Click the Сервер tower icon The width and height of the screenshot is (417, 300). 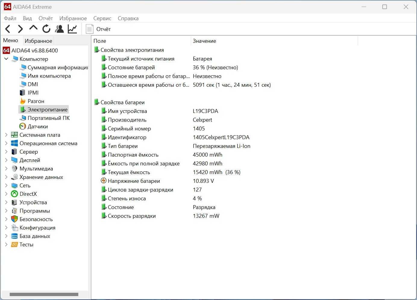(14, 152)
